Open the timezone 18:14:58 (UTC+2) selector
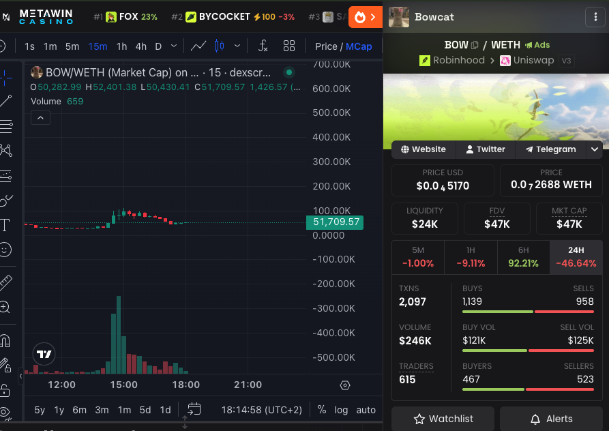Image resolution: width=609 pixels, height=431 pixels. [262, 410]
